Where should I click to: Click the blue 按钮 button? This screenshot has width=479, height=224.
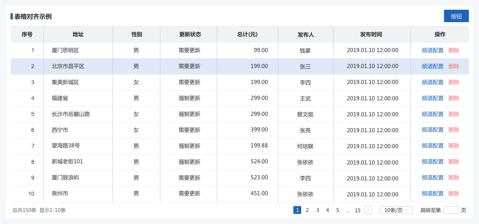(x=456, y=16)
